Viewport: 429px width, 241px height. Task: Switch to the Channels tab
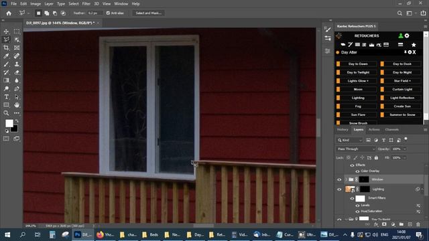click(x=391, y=130)
